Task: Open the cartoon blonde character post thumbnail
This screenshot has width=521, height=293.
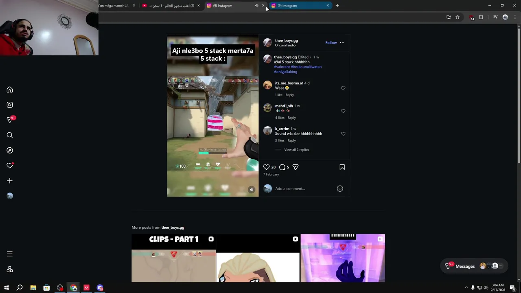Action: click(258, 258)
